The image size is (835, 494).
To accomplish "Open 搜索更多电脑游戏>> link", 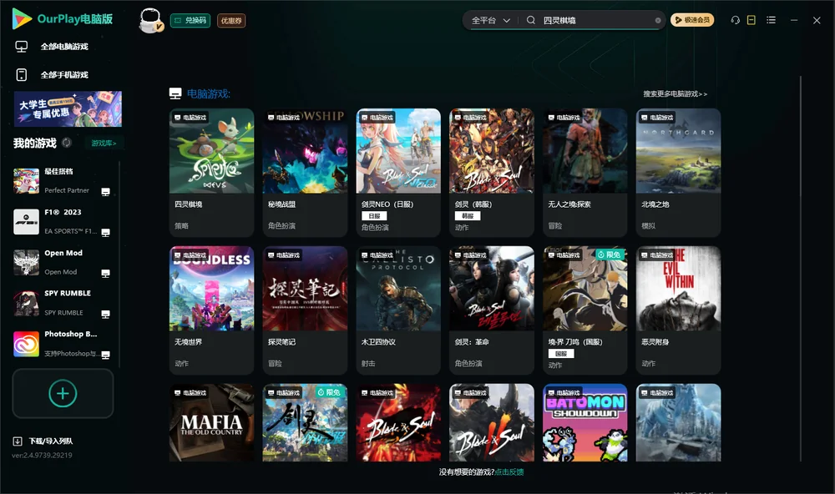I will click(675, 93).
